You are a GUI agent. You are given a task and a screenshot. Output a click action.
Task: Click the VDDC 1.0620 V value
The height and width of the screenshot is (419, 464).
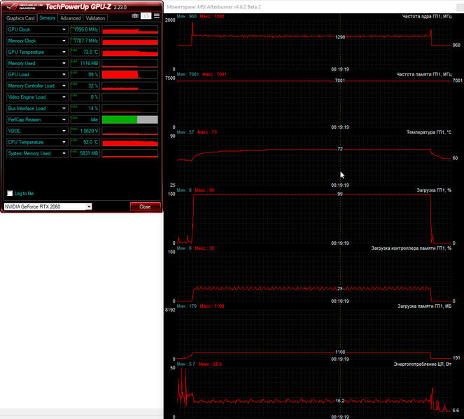tap(85, 131)
